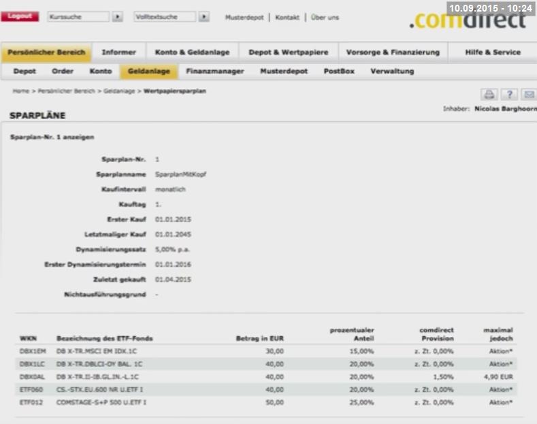The image size is (537, 424).
Task: Click the DBX1EM fund table row
Action: (x=266, y=351)
